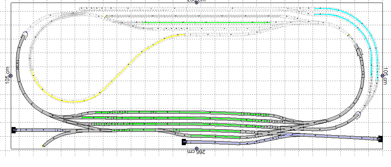
Task: Click the left 105 cm dimension label
Action: coord(7,76)
